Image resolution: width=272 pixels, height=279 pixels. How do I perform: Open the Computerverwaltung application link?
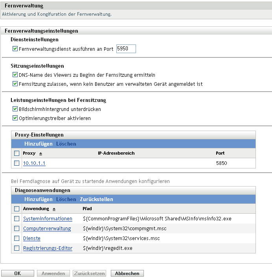pos(47,228)
